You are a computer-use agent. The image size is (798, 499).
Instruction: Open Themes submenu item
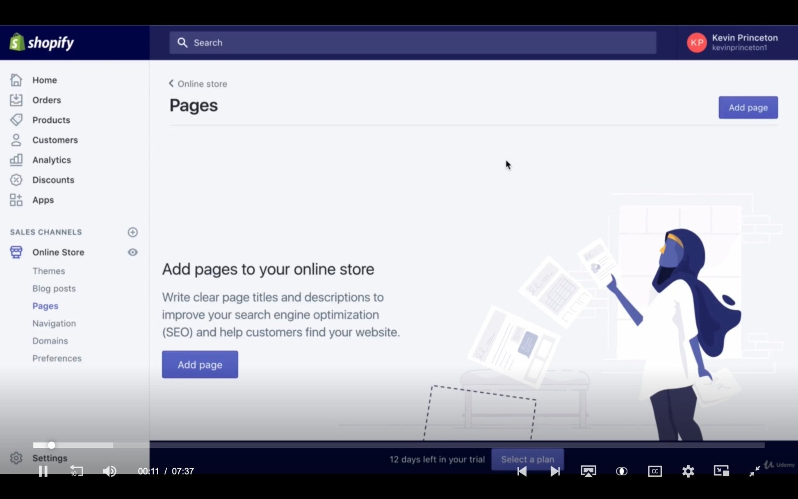49,271
